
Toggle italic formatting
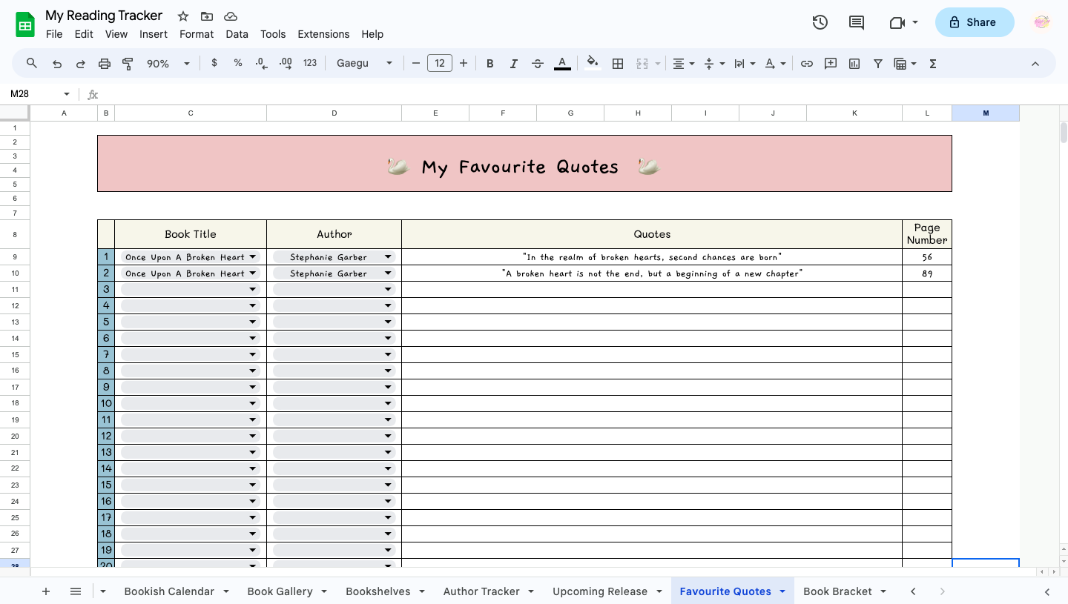click(513, 64)
